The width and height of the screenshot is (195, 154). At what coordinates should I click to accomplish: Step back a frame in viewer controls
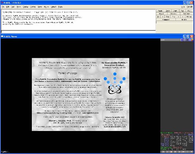coord(167,152)
